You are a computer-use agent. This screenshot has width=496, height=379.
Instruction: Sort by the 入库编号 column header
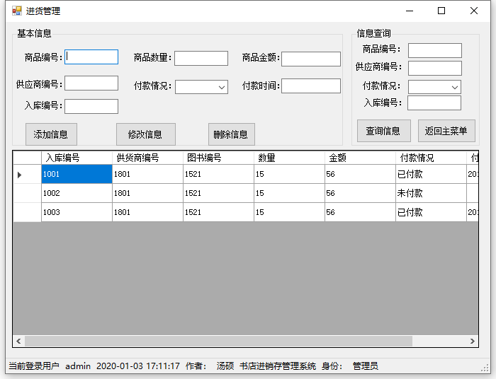point(77,158)
